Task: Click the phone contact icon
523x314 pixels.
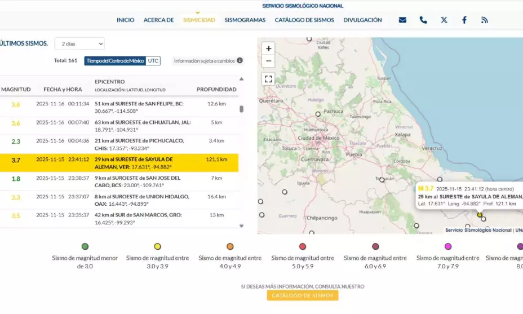Action: pyautogui.click(x=423, y=20)
